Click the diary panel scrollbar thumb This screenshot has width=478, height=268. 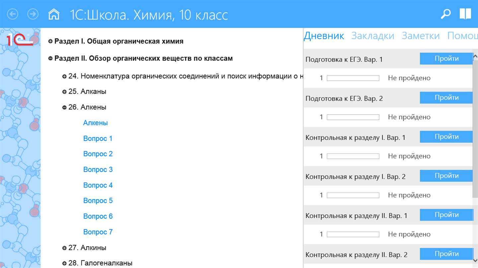[475, 128]
